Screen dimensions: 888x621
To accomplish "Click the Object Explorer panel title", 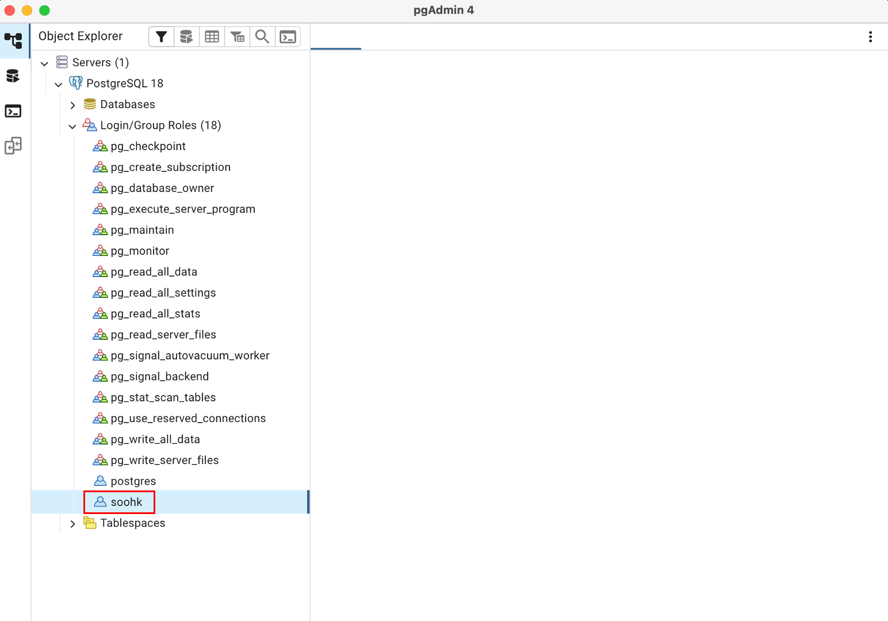I will tap(81, 36).
